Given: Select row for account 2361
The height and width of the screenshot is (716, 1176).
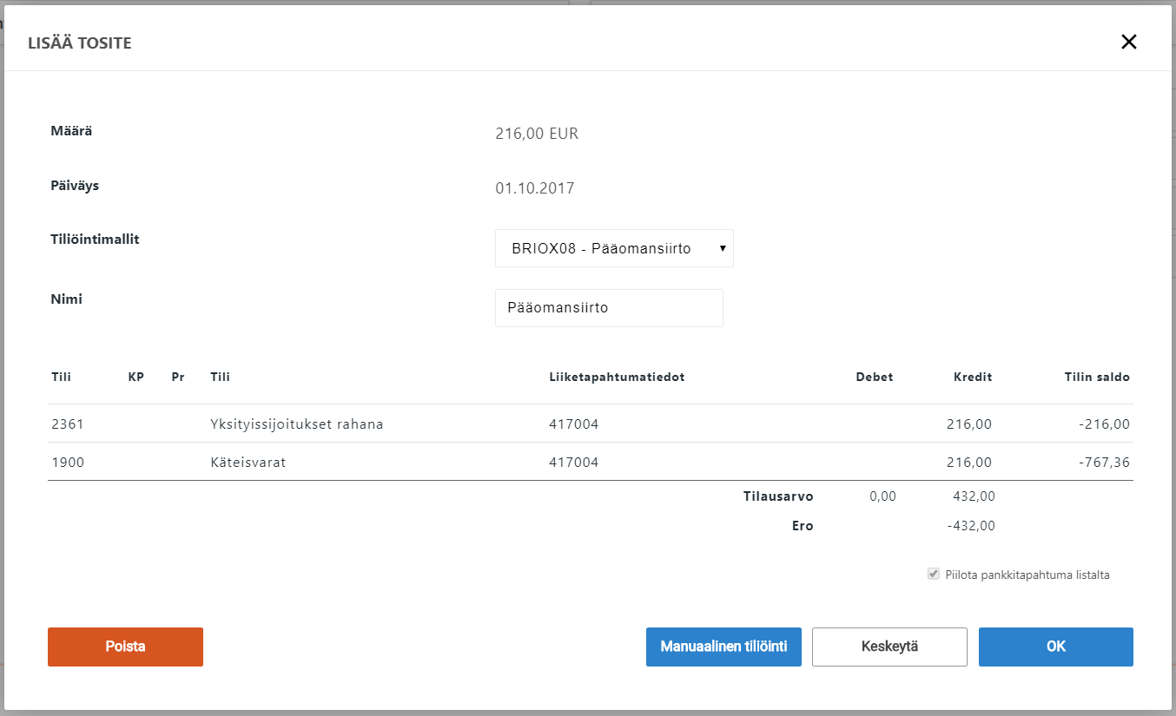Looking at the screenshot, I should coord(67,424).
